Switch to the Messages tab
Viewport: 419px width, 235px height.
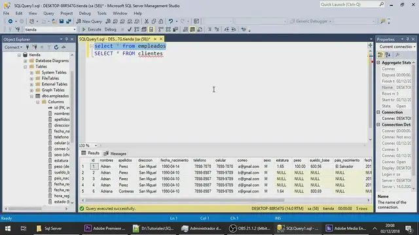click(x=115, y=153)
